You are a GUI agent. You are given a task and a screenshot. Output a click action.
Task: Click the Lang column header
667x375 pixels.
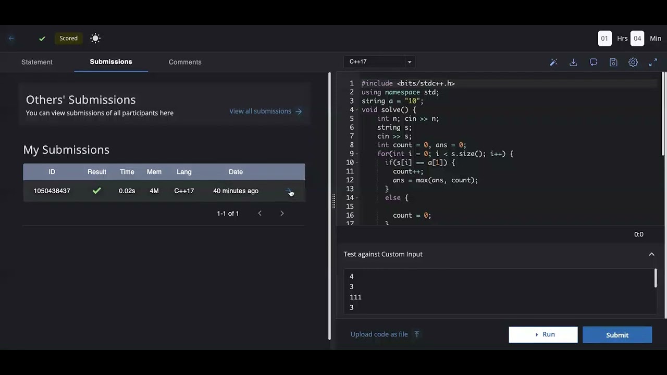tap(184, 172)
